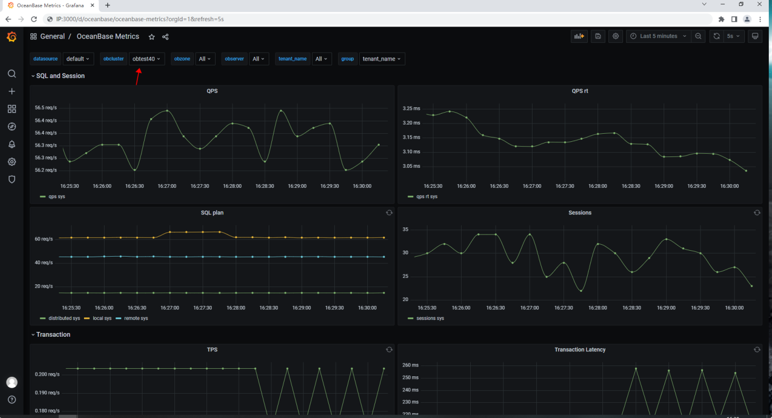The width and height of the screenshot is (772, 418).
Task: Share the dashboard using the share icon
Action: tap(165, 37)
